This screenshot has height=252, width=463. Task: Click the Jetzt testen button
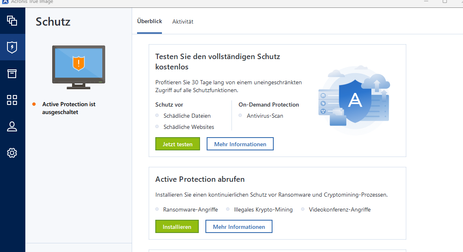pos(178,144)
